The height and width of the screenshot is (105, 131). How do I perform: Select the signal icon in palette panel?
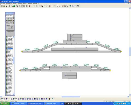click(x=9, y=21)
